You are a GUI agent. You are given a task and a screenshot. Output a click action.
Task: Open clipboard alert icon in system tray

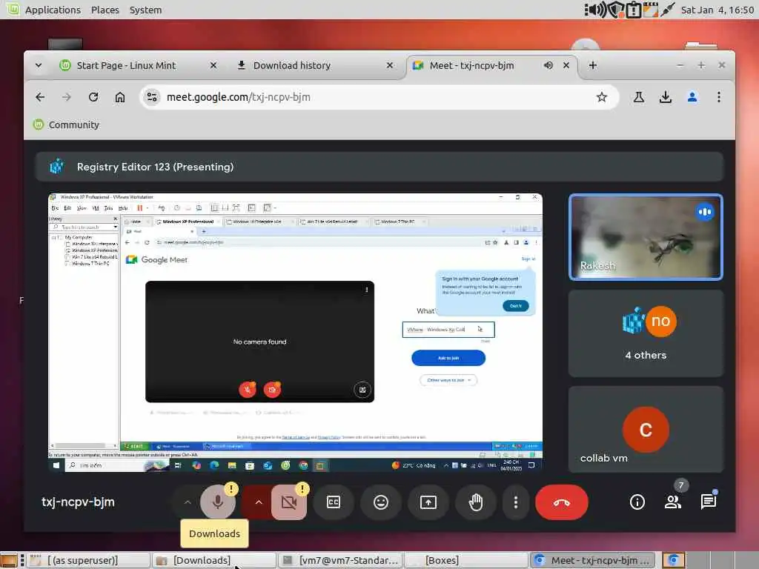[x=633, y=10]
